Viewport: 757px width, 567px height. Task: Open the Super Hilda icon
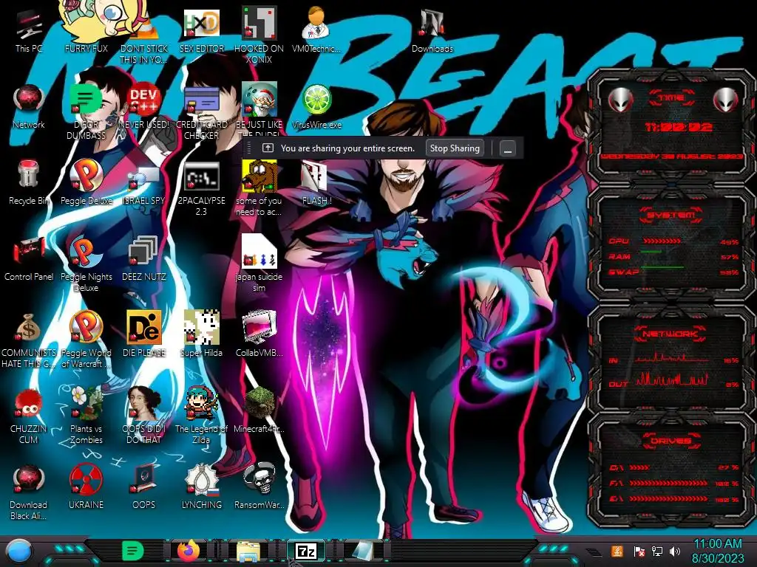pyautogui.click(x=202, y=334)
